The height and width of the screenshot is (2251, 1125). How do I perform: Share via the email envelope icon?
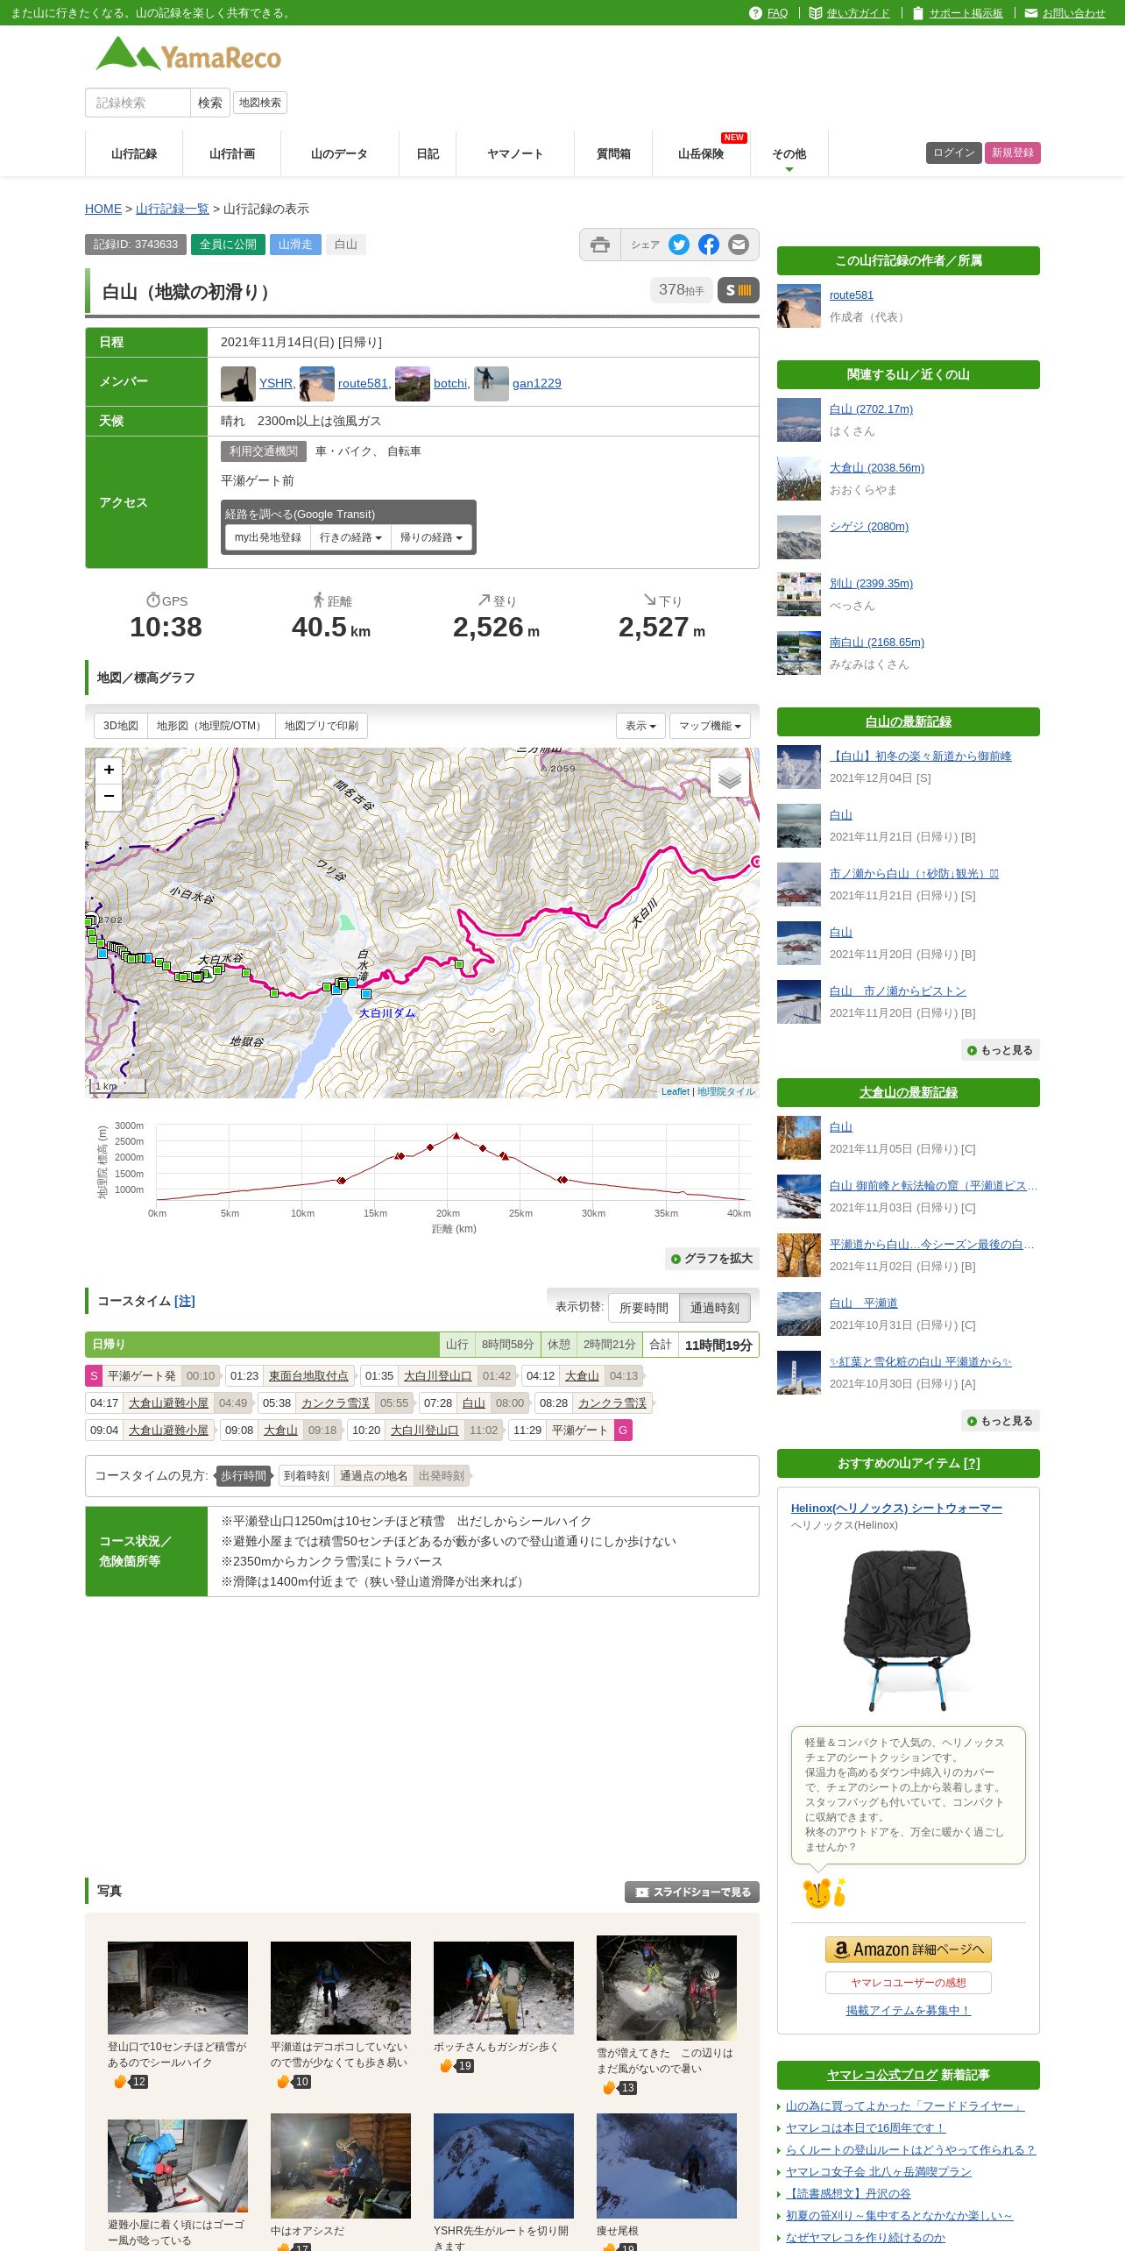click(739, 245)
